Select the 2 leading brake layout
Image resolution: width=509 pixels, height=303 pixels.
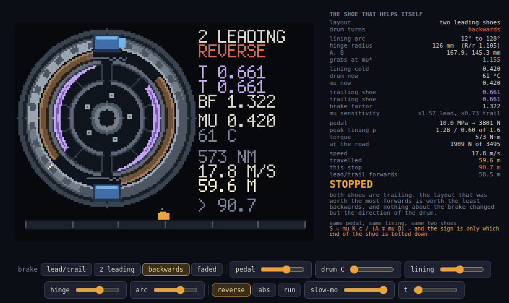117,269
